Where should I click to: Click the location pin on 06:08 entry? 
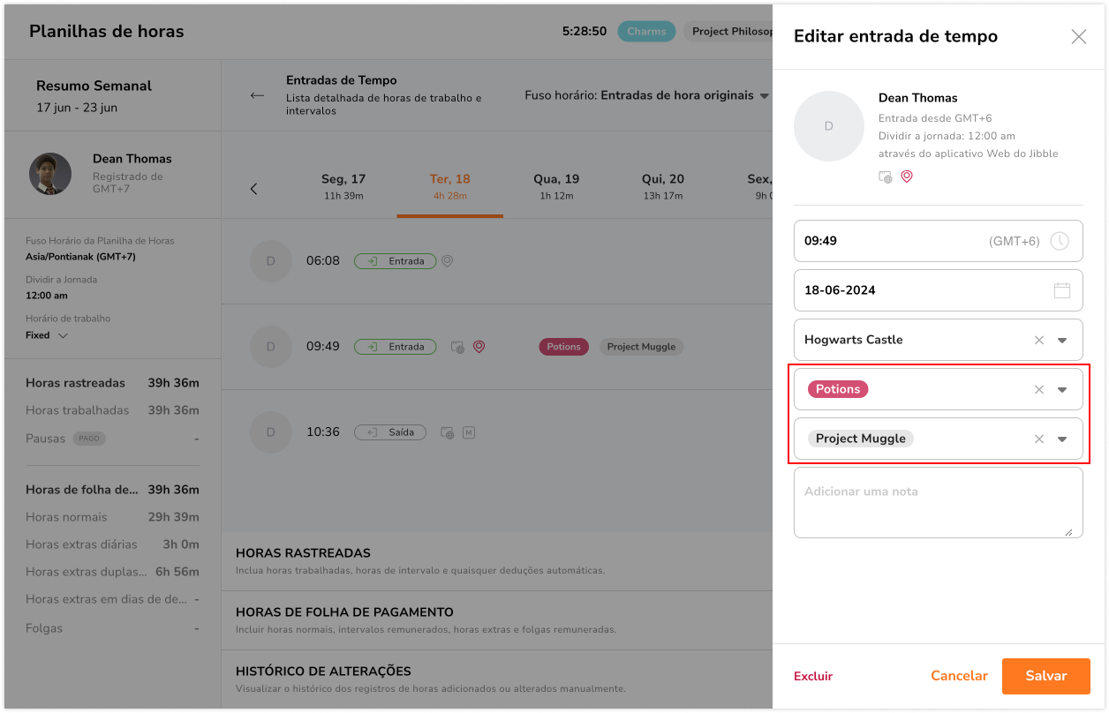(448, 261)
